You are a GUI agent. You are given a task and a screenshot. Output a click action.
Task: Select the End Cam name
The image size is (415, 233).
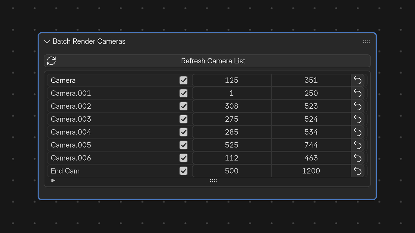click(x=65, y=171)
